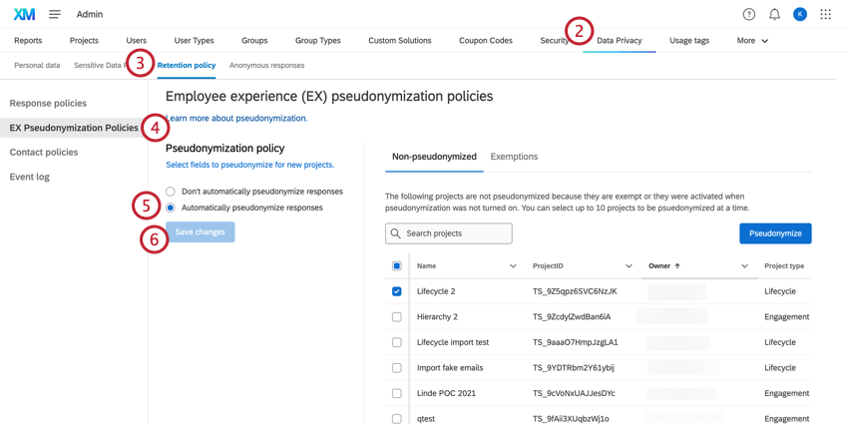This screenshot has width=848, height=424.
Task: Open the hamburger navigation menu
Action: pyautogui.click(x=55, y=14)
